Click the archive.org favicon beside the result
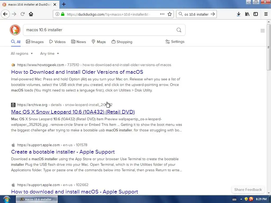Viewport: 271px width, 203px height. point(13,105)
